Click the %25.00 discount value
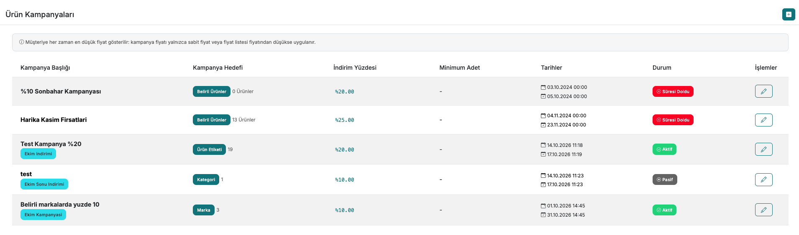 point(344,120)
